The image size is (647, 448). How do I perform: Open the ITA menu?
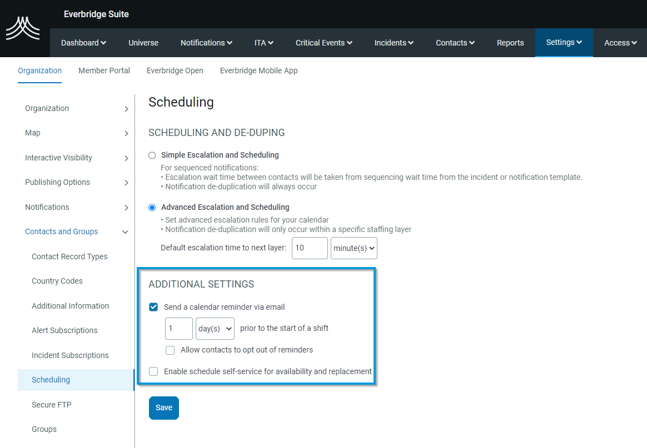click(263, 43)
